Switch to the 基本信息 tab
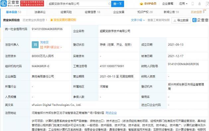 (14, 12)
